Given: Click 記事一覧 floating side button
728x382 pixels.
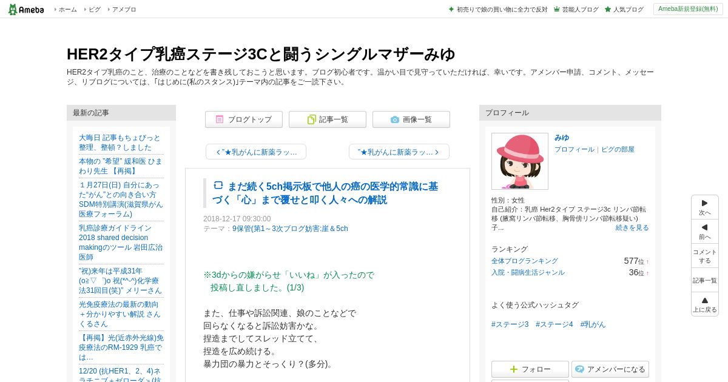Looking at the screenshot, I should pos(705,280).
